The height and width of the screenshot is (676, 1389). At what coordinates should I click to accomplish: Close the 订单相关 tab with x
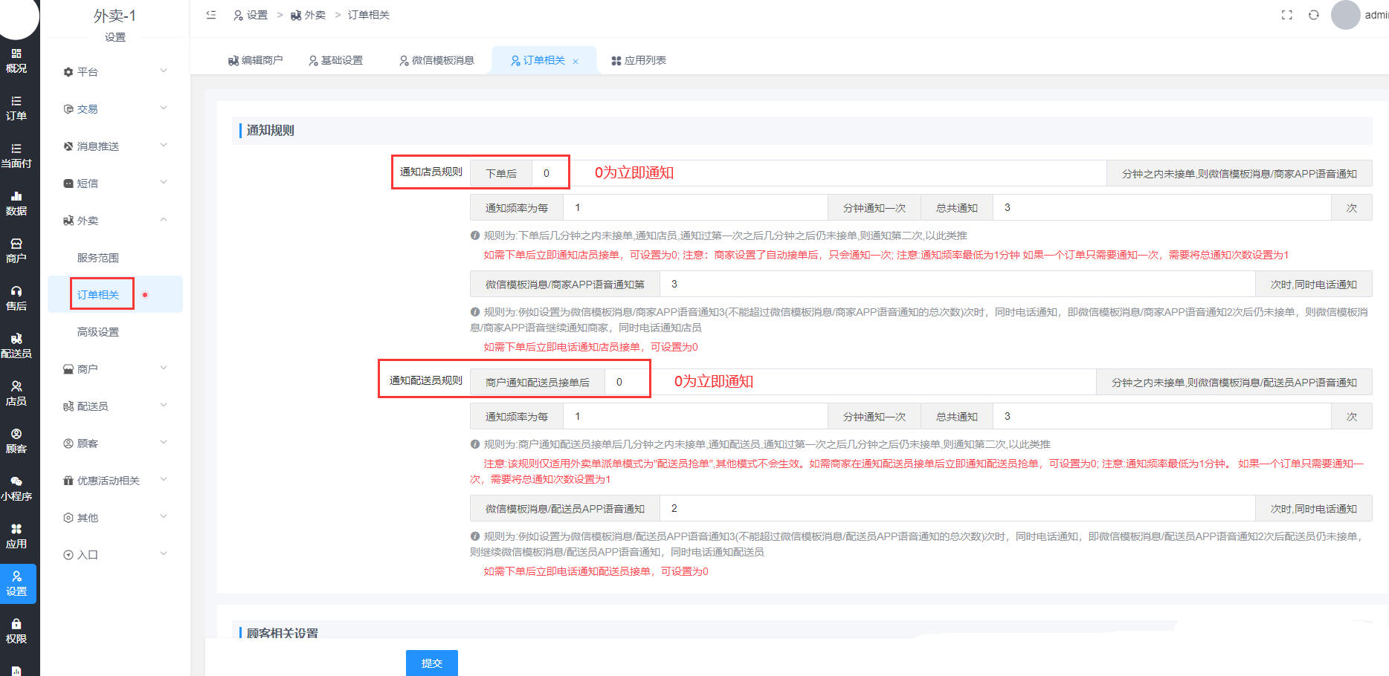pyautogui.click(x=576, y=62)
